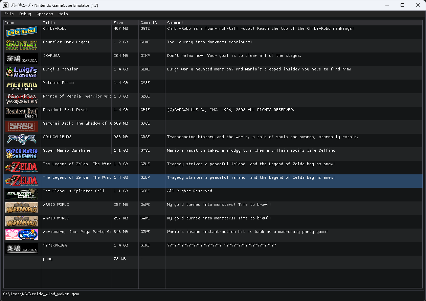Click the '609 MB' size cell

point(121,123)
